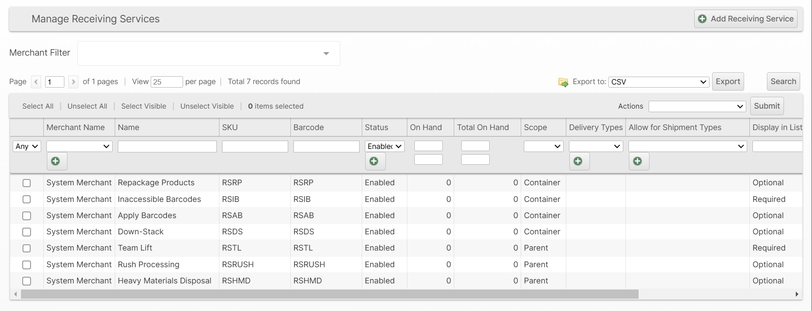The height and width of the screenshot is (311, 812).
Task: Go to the next page arrow
Action: click(74, 82)
